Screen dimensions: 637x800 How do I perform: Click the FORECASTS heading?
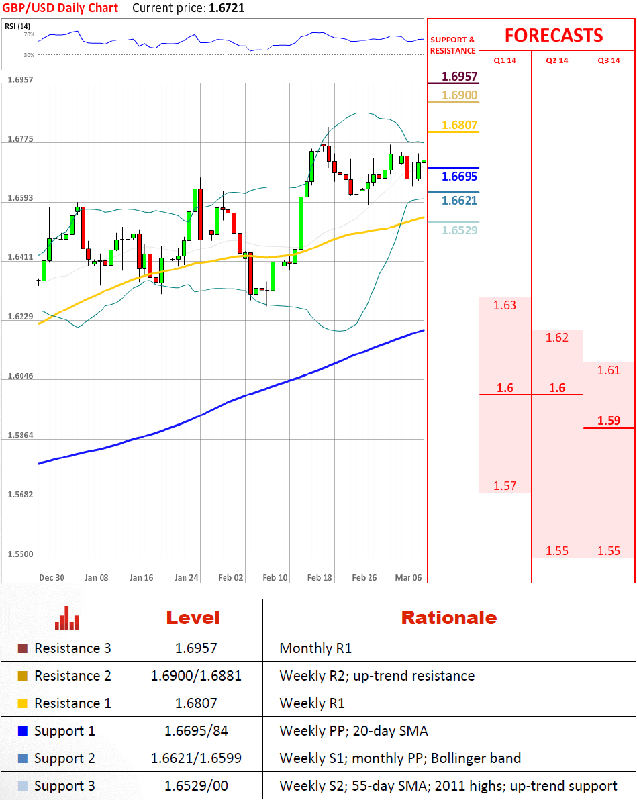554,35
